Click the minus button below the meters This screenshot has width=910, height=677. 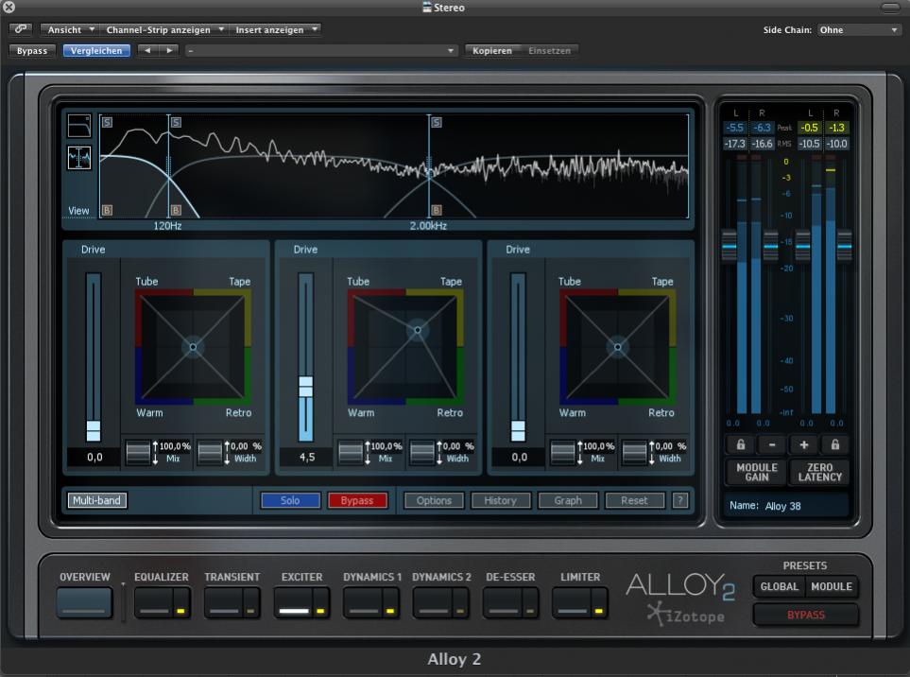(772, 444)
